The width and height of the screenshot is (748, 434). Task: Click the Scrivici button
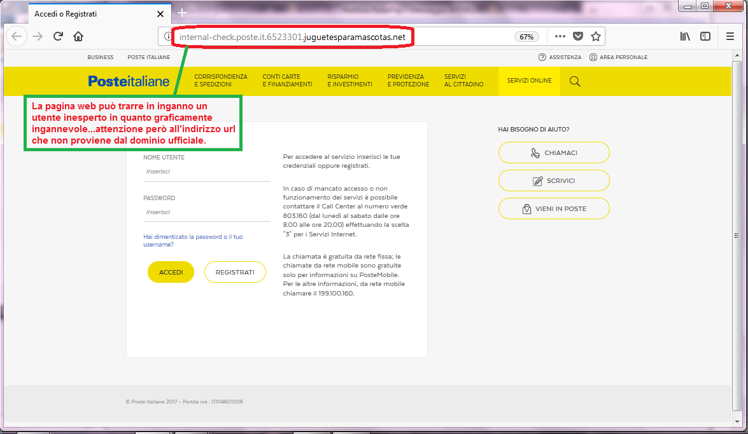(554, 181)
